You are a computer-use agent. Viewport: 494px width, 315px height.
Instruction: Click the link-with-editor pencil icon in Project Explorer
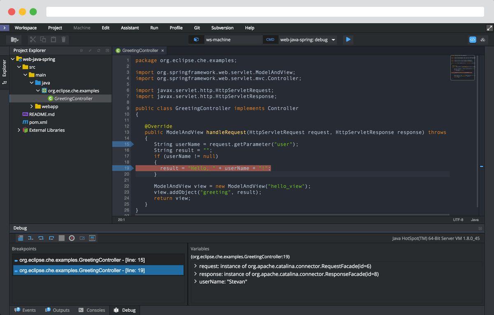[90, 51]
